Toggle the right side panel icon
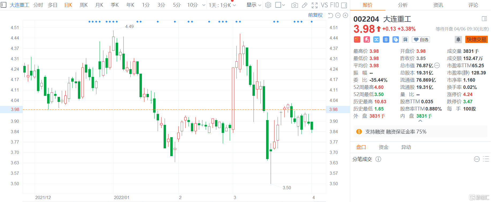 pyautogui.click(x=344, y=5)
